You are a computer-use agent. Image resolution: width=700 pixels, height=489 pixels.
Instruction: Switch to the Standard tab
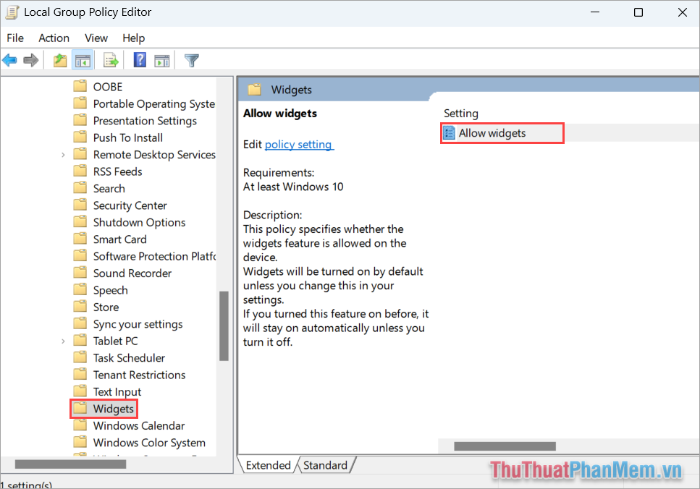click(325, 465)
